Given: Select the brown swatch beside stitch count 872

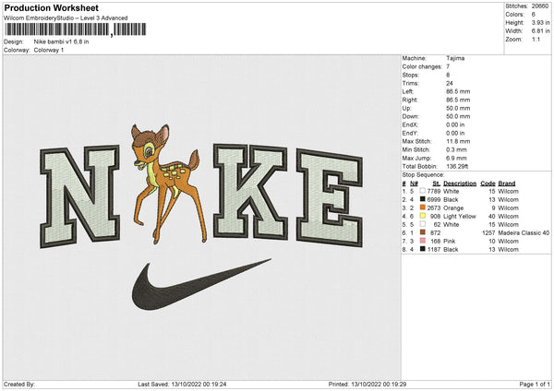Looking at the screenshot, I should pyautogui.click(x=422, y=232).
